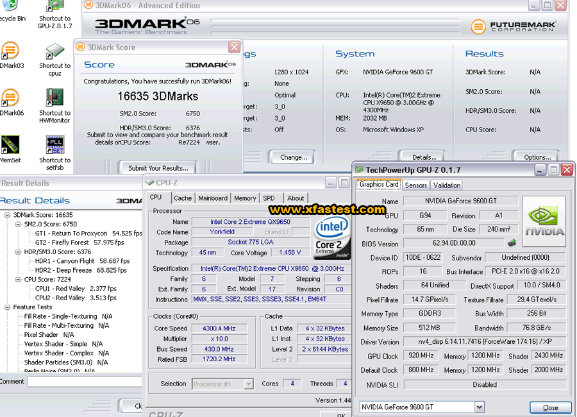Close the 3DMark Score dialog
Image resolution: width=577 pixels, height=417 pixels.
tap(234, 47)
